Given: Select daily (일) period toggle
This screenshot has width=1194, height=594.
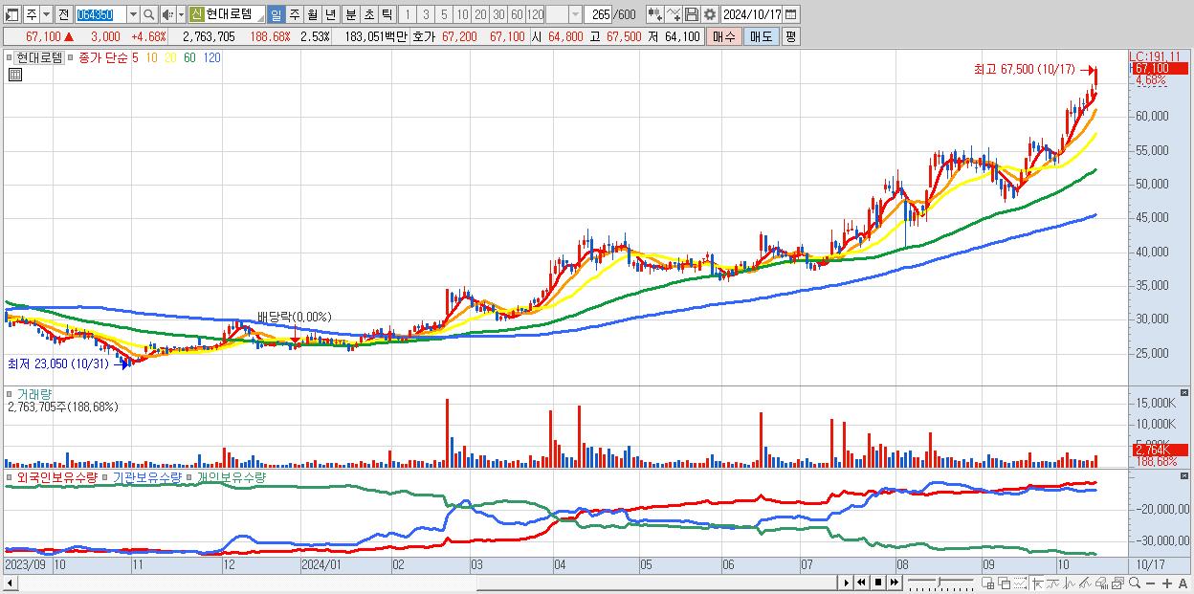Looking at the screenshot, I should tap(276, 14).
